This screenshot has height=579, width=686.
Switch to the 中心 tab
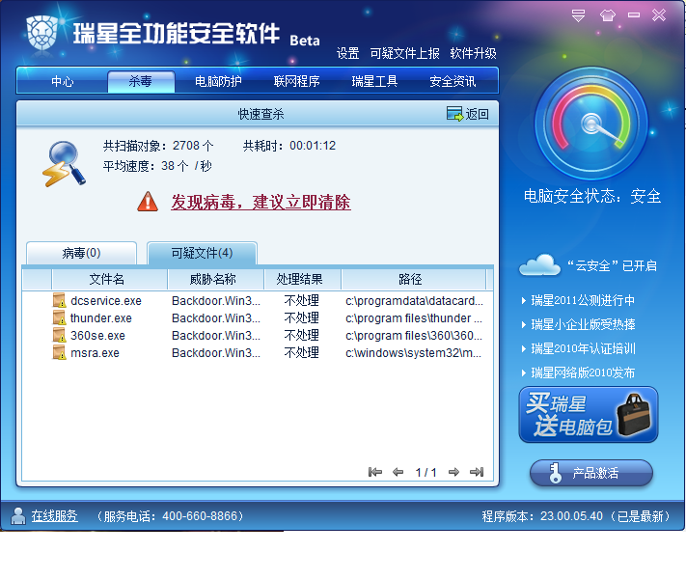click(x=62, y=81)
